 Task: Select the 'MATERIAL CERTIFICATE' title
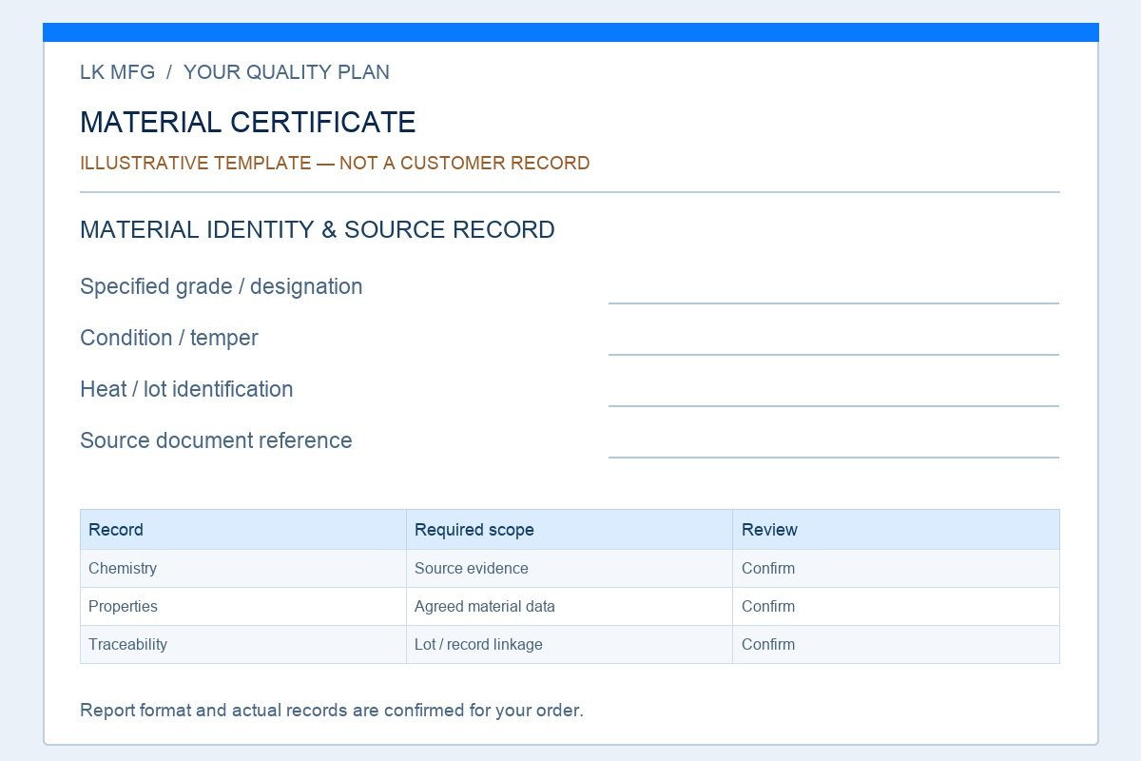coord(248,123)
